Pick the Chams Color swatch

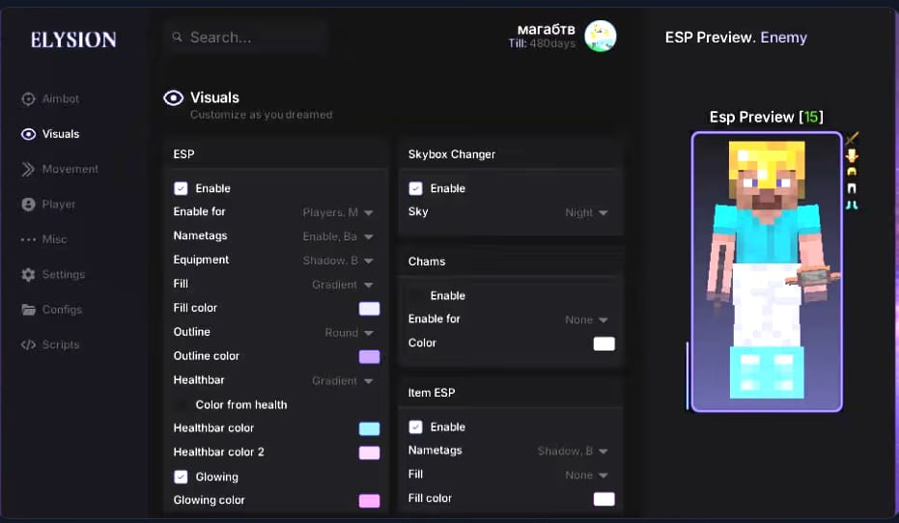[x=604, y=344]
